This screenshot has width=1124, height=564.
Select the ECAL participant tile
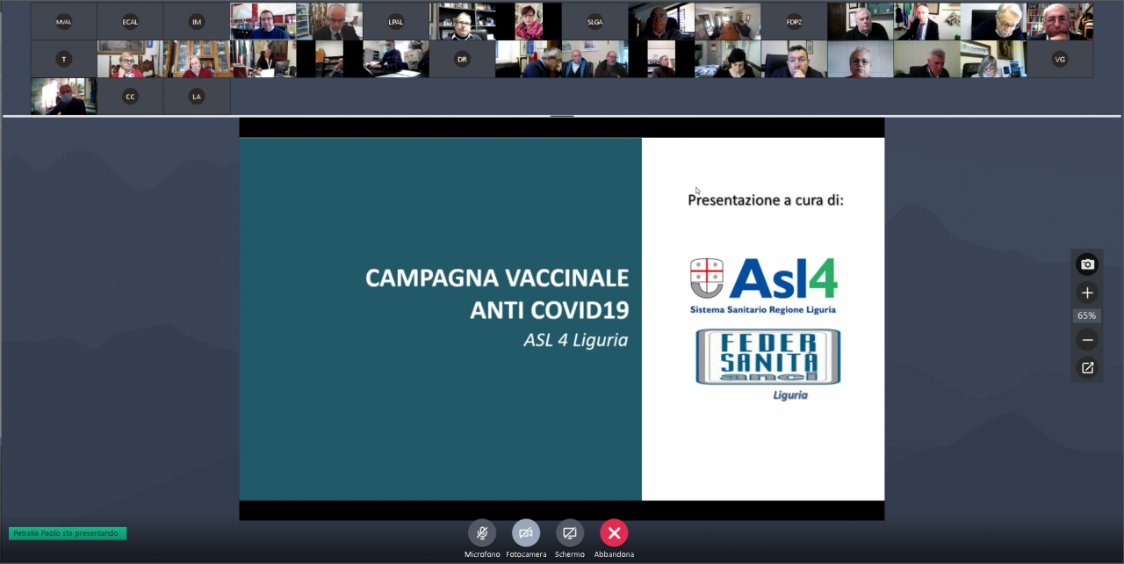129,20
